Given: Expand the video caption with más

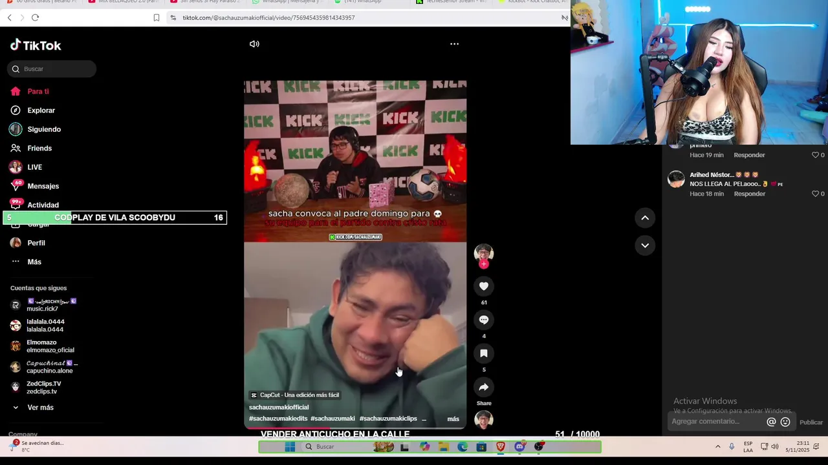Looking at the screenshot, I should pyautogui.click(x=453, y=419).
